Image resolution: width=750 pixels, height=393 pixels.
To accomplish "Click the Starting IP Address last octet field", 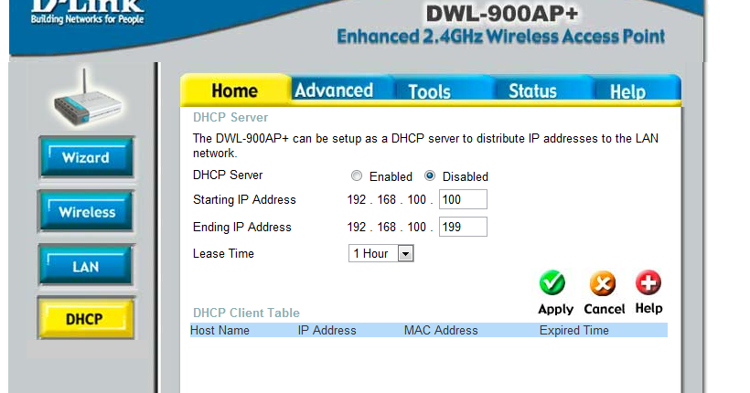I will click(x=463, y=199).
